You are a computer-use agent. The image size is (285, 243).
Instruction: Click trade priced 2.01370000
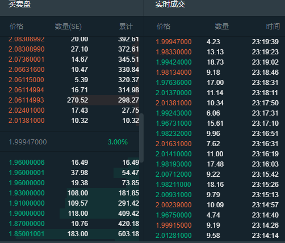pyautogui.click(x=215, y=93)
